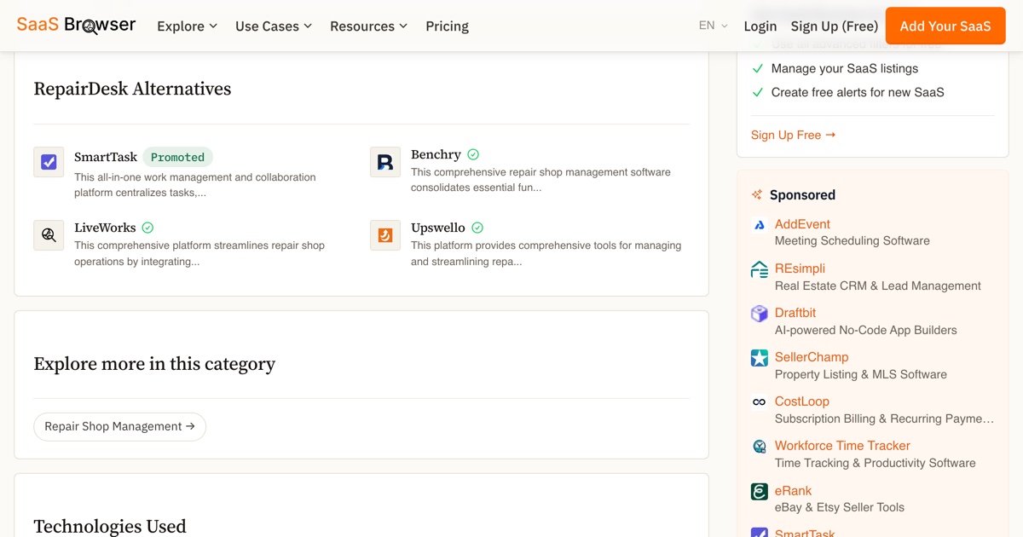
Task: Open the EN language selector
Action: click(714, 26)
